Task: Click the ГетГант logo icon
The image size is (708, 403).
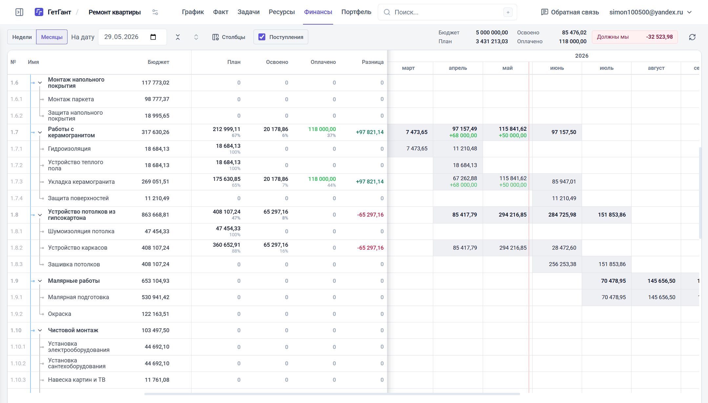Action: 39,12
